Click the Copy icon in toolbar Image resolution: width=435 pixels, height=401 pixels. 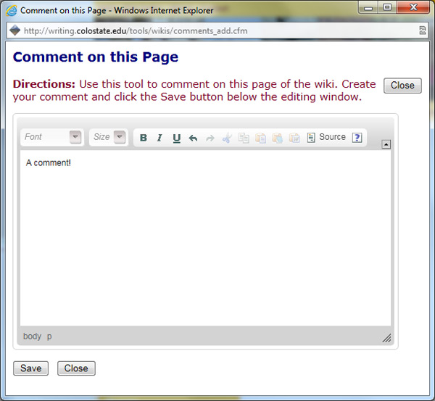pos(244,138)
